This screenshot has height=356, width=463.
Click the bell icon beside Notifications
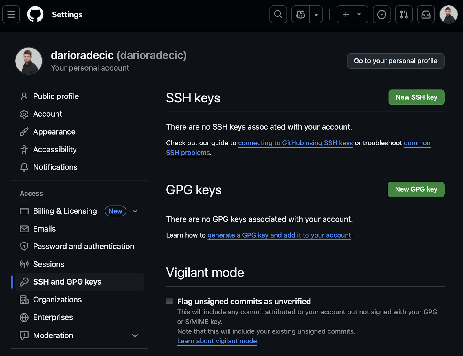[24, 167]
